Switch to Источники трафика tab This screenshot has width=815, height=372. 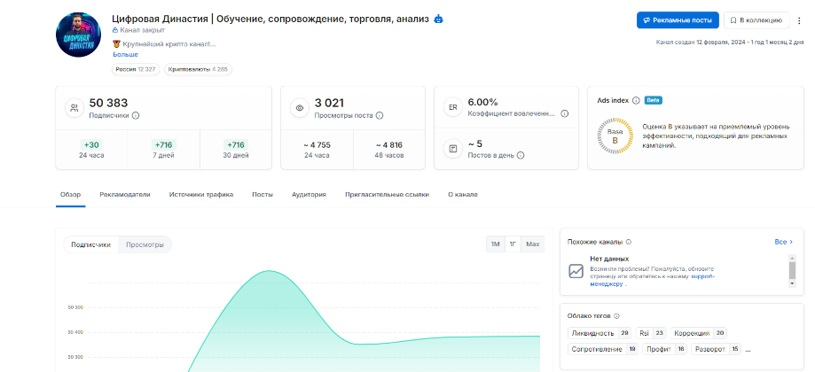[201, 195]
